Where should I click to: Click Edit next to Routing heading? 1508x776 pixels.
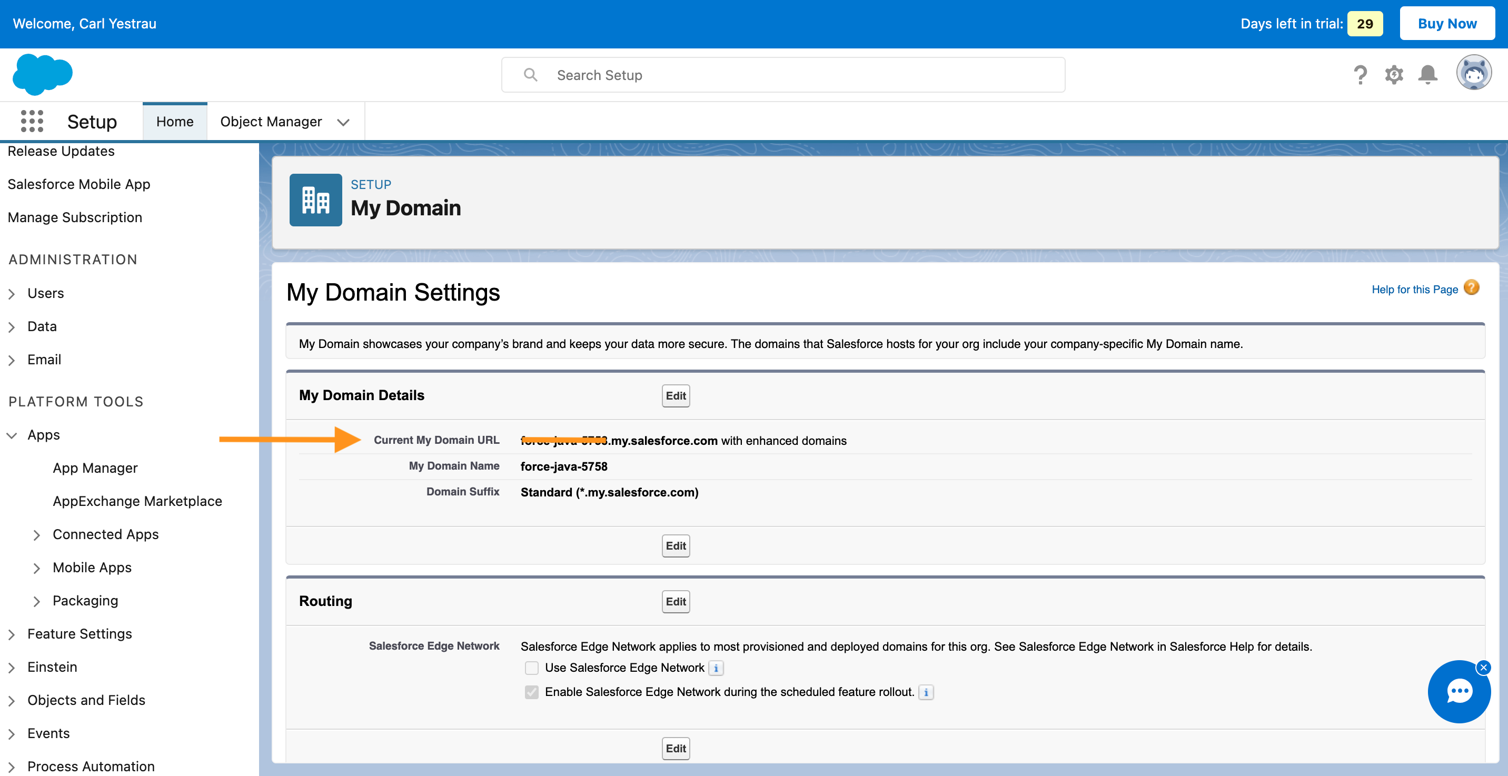(676, 602)
